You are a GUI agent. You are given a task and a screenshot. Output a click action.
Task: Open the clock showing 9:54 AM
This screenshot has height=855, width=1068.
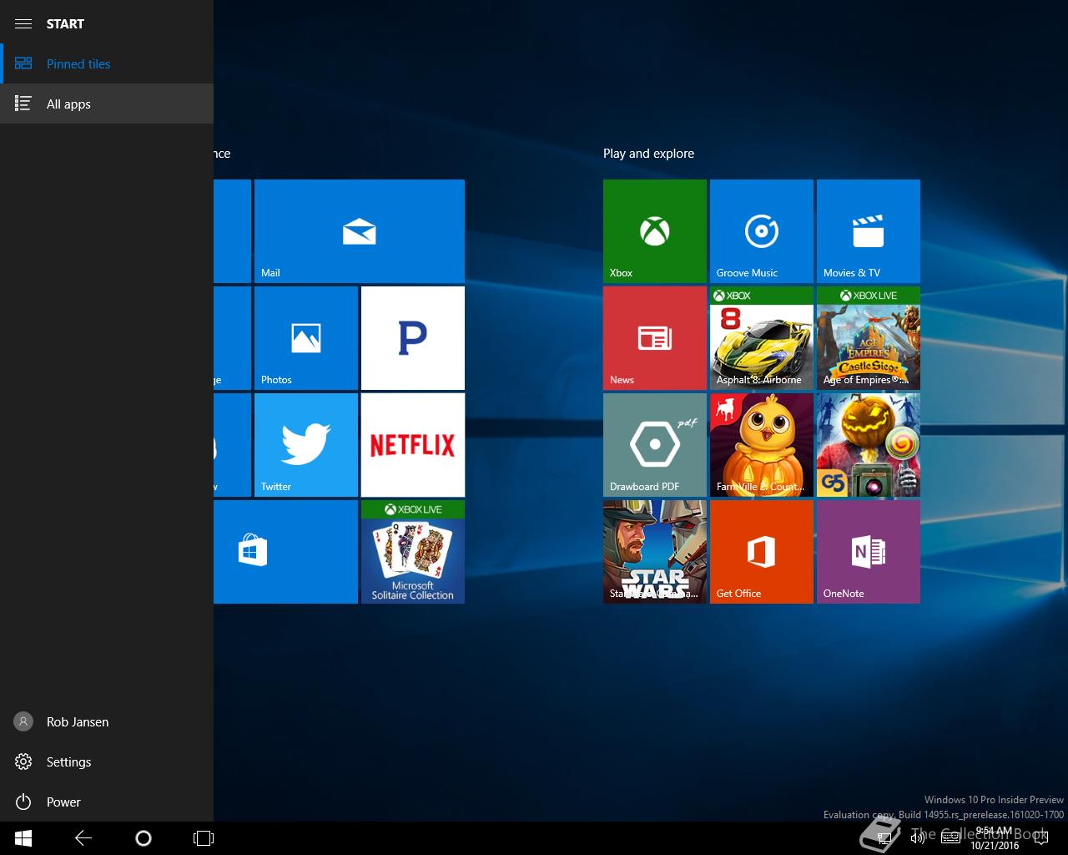(995, 838)
